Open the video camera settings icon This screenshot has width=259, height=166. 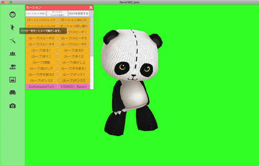(13, 67)
